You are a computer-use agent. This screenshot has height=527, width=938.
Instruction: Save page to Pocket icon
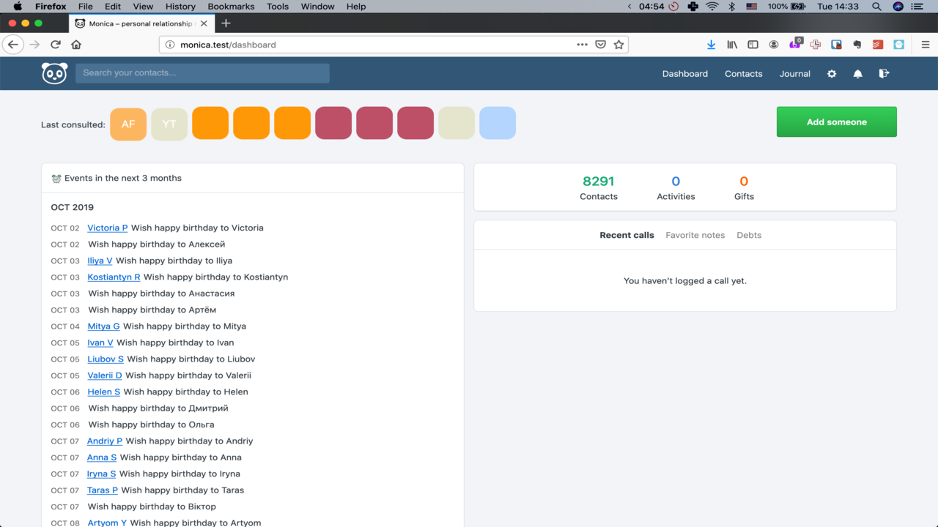tap(600, 45)
